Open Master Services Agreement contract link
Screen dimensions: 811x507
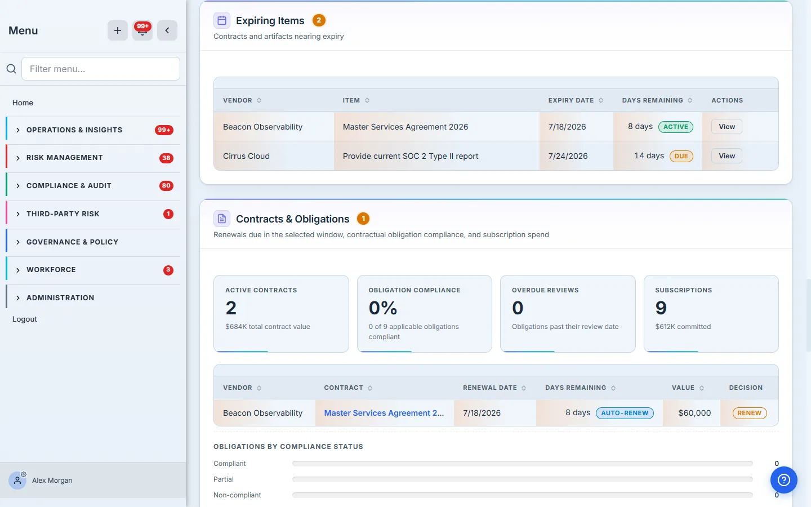pyautogui.click(x=384, y=413)
